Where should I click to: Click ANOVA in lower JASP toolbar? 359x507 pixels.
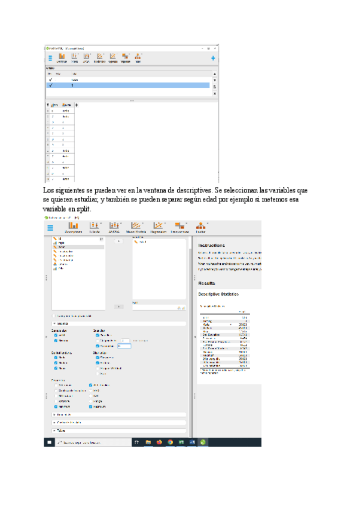(x=114, y=228)
